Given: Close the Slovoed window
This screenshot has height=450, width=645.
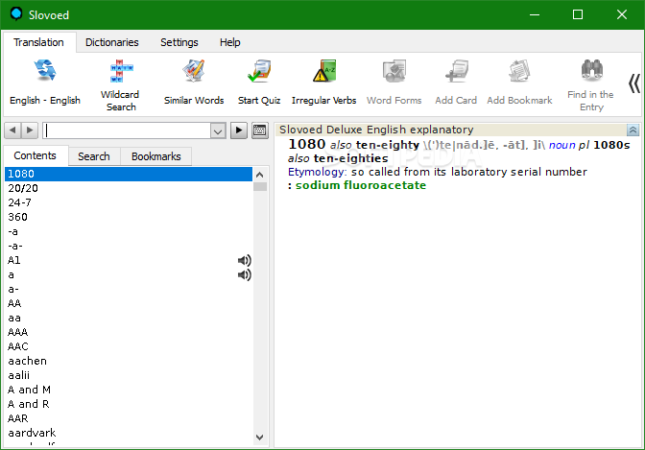Looking at the screenshot, I should pos(622,14).
